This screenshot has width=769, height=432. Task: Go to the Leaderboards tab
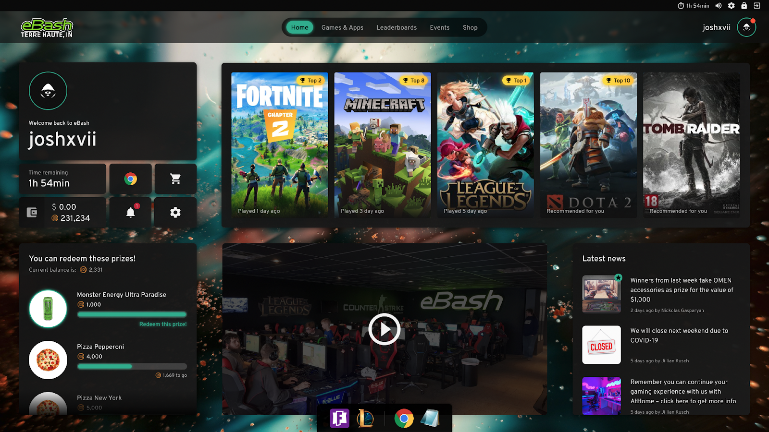pyautogui.click(x=397, y=27)
